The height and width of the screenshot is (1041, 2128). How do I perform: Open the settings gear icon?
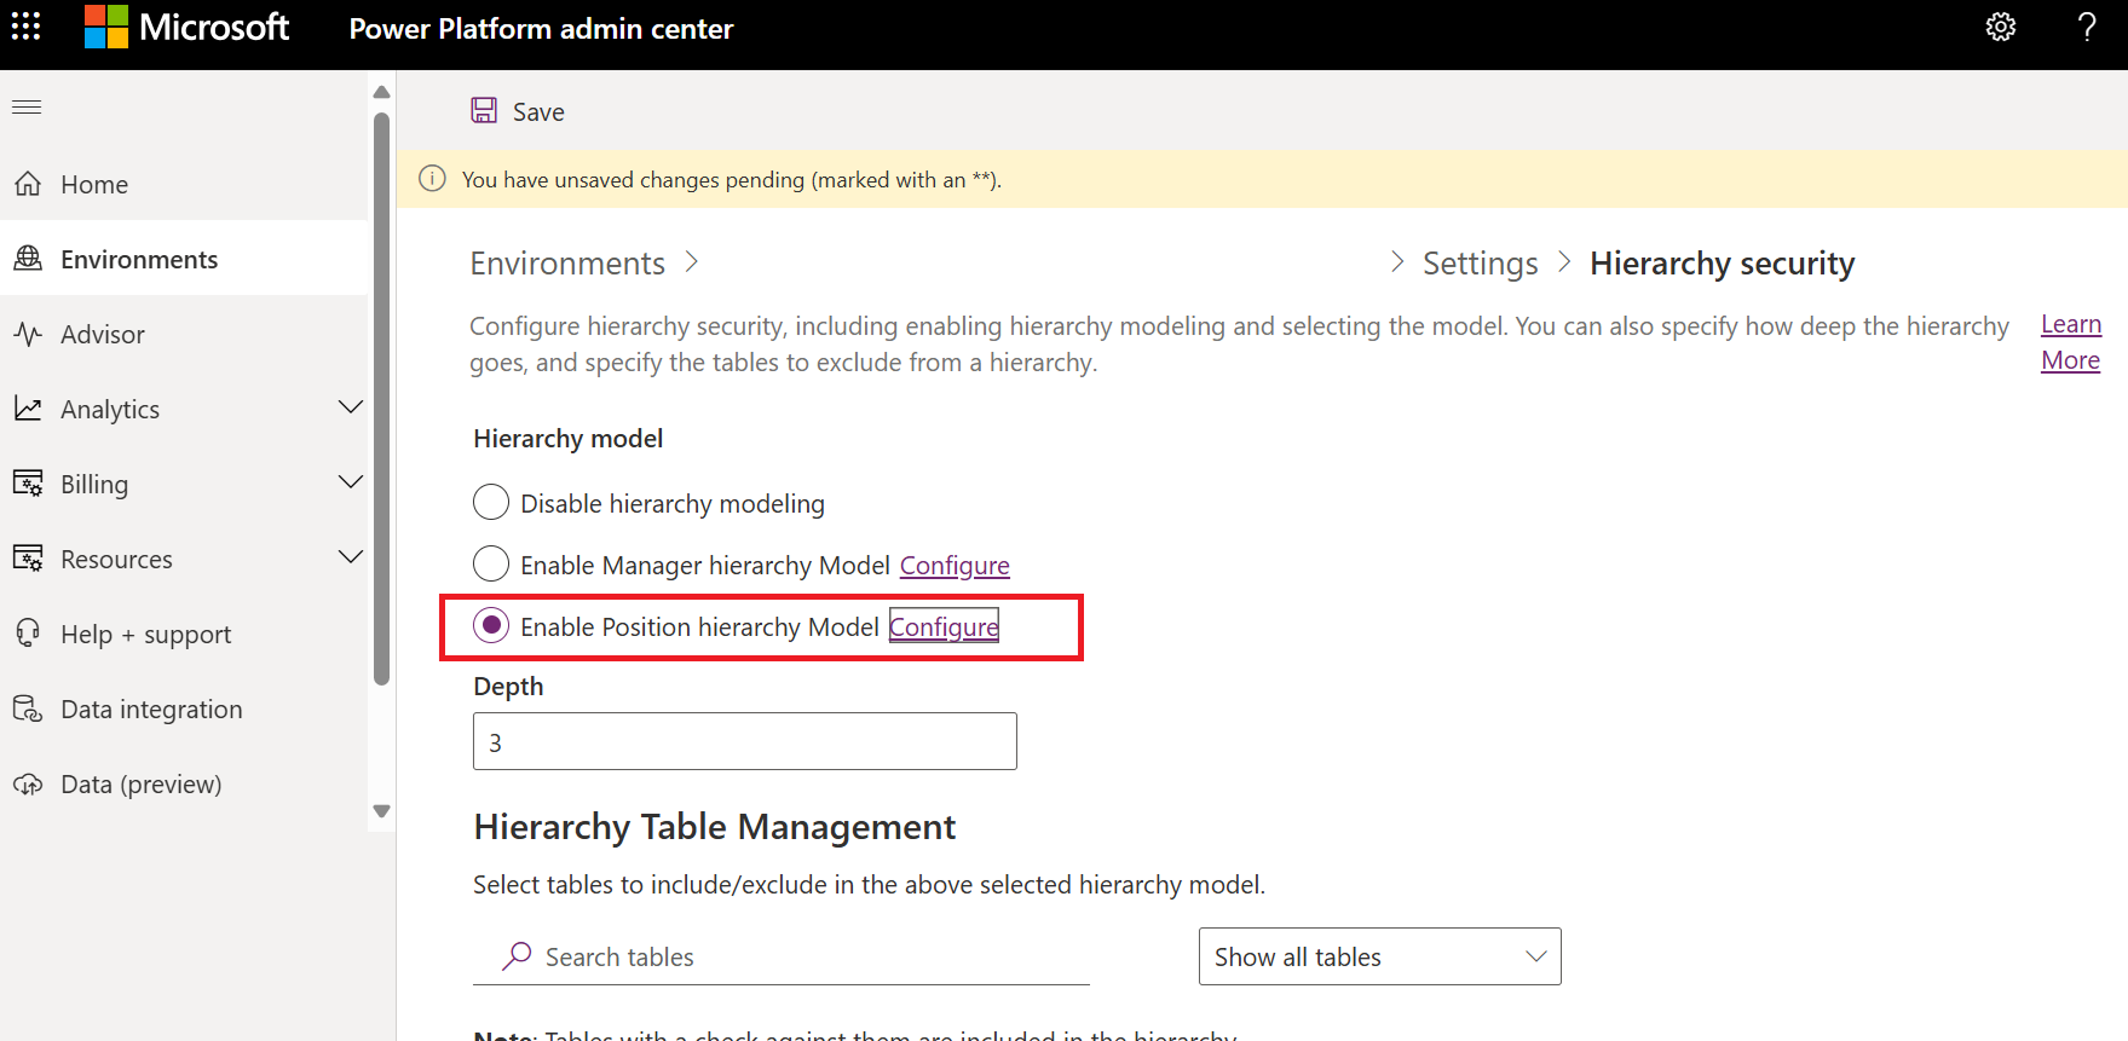click(x=2000, y=27)
